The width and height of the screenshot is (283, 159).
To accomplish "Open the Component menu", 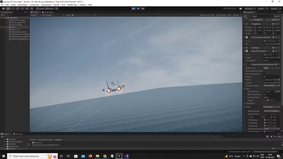I will coord(34,5).
